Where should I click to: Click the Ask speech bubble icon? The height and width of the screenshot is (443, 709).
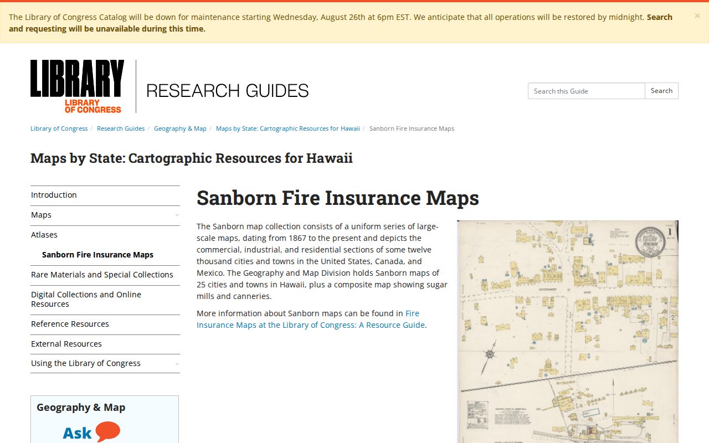(107, 432)
